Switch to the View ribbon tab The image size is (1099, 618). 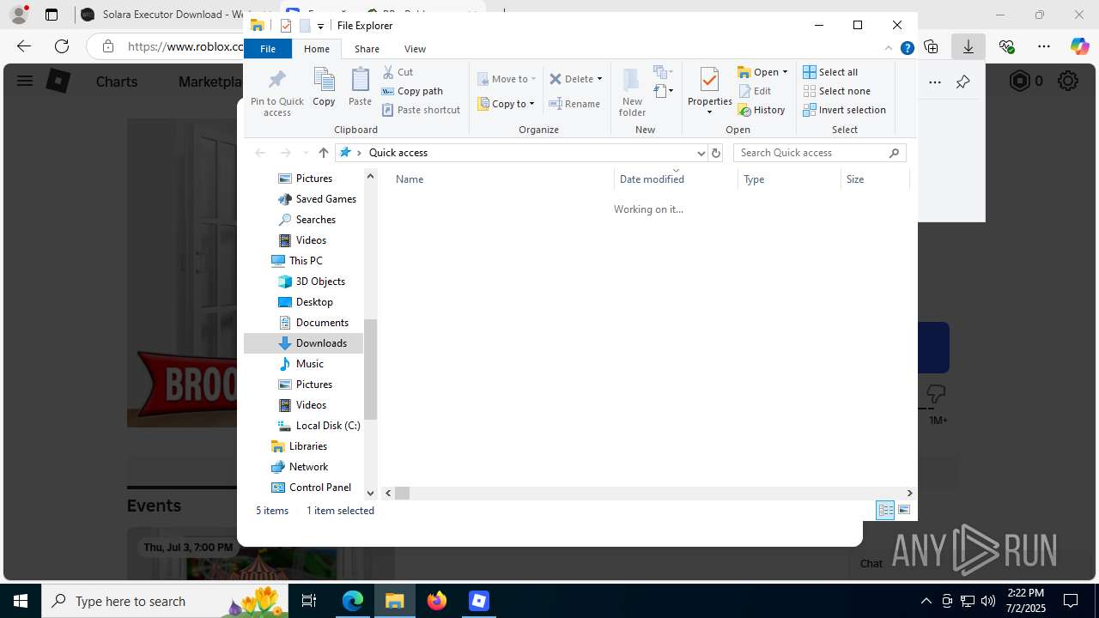click(x=415, y=49)
